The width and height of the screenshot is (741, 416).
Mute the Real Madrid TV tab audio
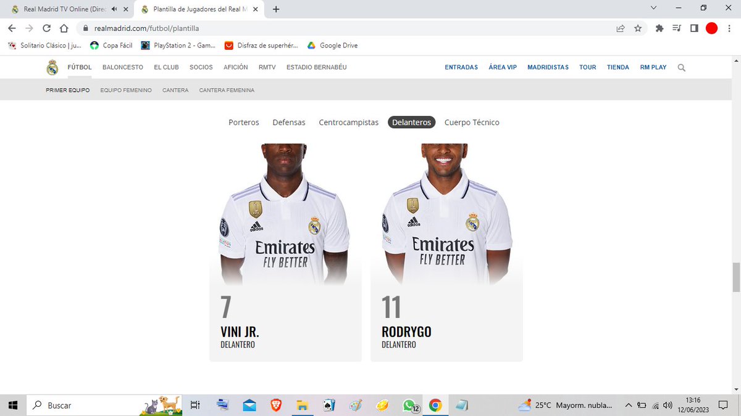coord(114,9)
